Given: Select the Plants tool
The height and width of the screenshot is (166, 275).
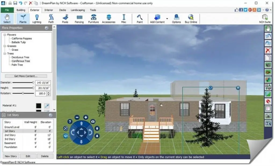Looking at the screenshot, I should 23,18.
